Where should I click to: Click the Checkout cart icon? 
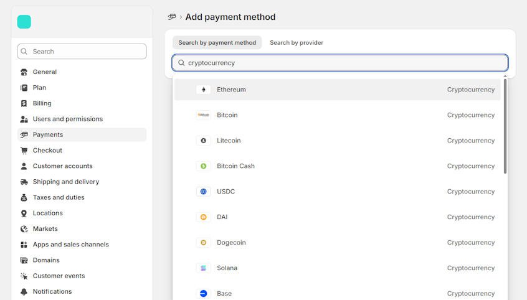click(24, 151)
